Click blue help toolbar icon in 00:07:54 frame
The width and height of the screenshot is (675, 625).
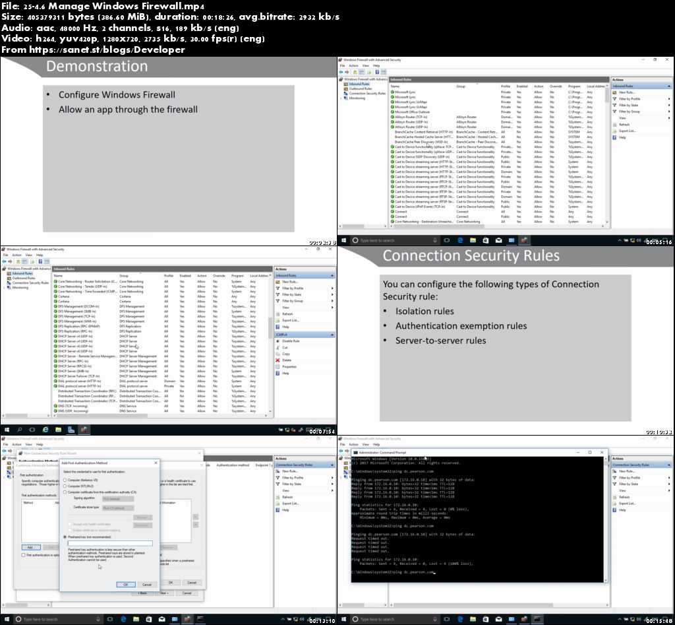pos(40,261)
